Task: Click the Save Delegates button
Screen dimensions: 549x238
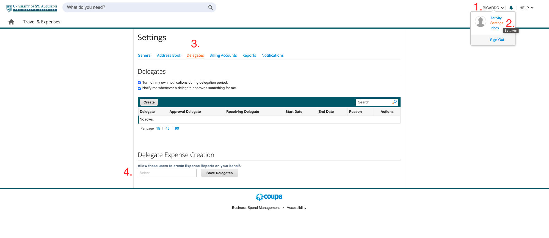Action: tap(219, 173)
